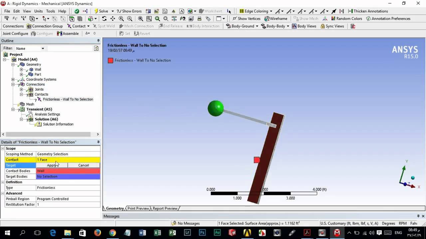Toggle Show Vertices
Viewport: 426px width, 239px height.
tap(246, 19)
